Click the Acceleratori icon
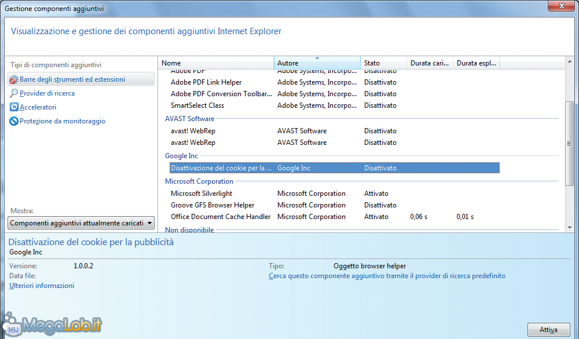 [x=14, y=107]
